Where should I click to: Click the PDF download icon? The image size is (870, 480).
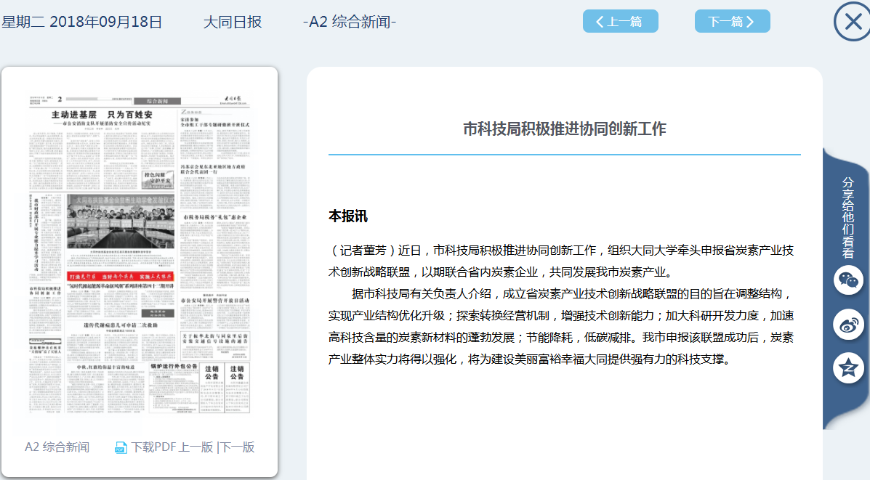coord(121,447)
